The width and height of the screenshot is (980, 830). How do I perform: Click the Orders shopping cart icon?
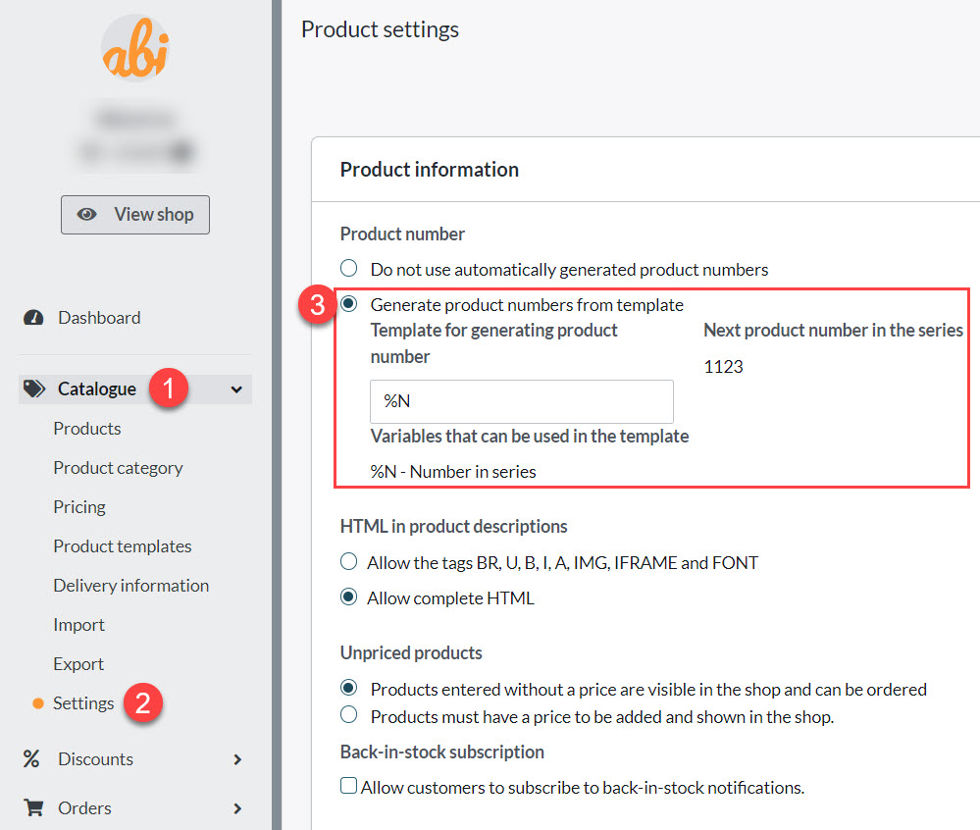pyautogui.click(x=34, y=808)
